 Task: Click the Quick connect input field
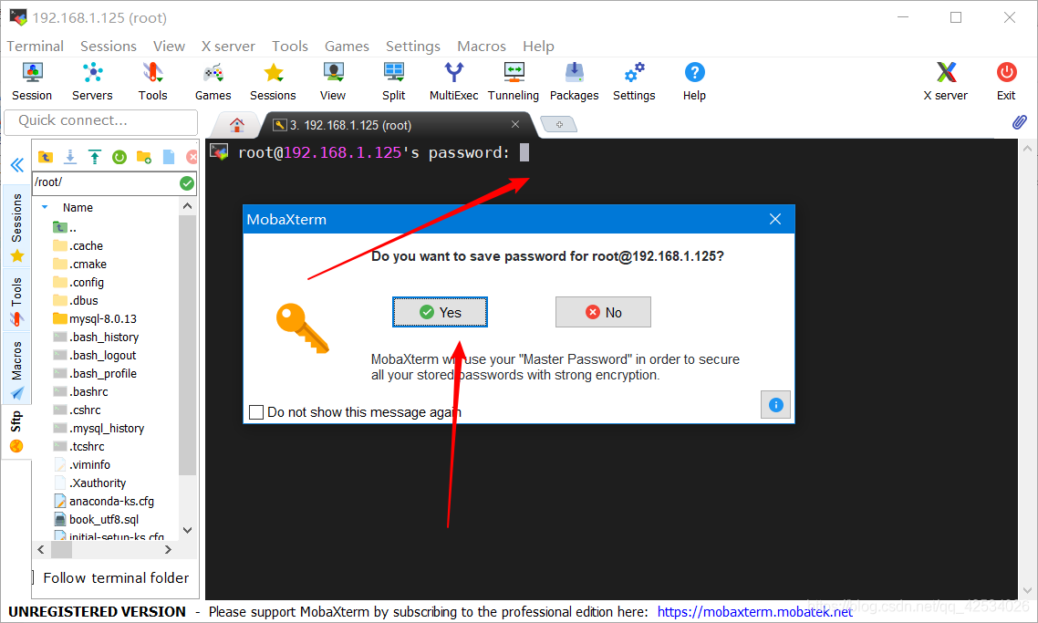100,121
